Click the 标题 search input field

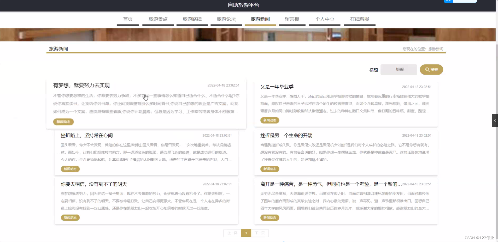pos(399,69)
